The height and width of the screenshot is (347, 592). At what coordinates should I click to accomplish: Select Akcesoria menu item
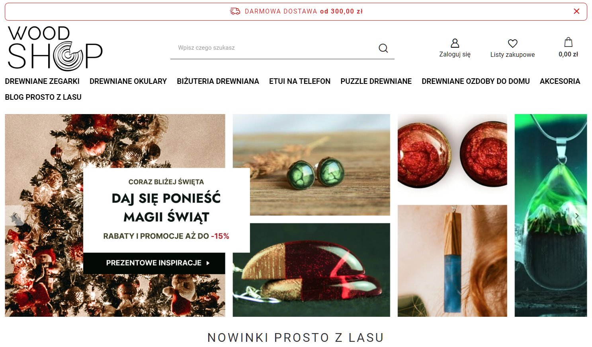560,81
